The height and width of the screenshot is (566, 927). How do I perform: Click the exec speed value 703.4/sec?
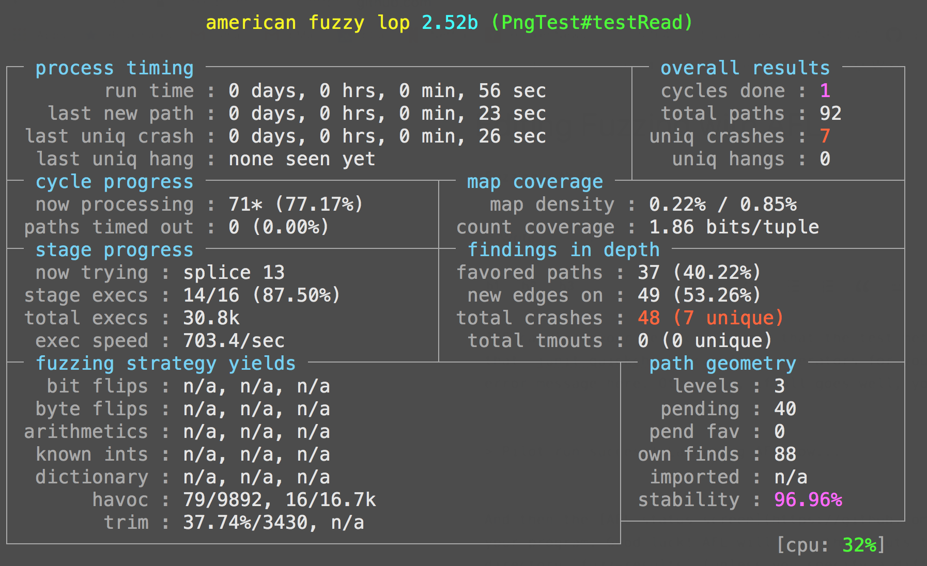pos(234,341)
